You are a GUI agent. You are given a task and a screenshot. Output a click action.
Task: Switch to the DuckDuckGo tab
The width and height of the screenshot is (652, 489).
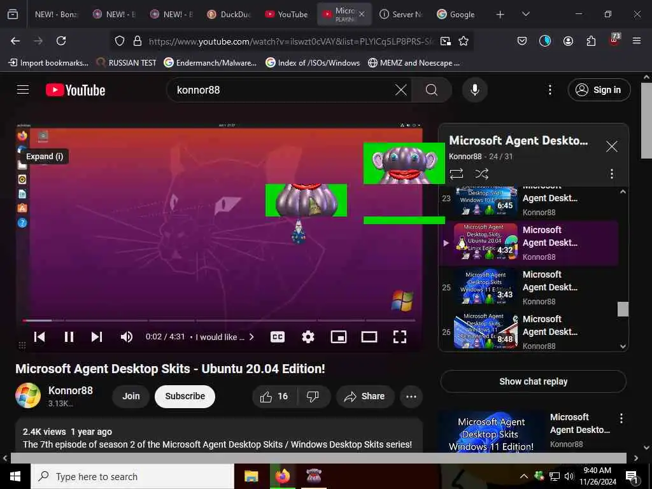(x=230, y=14)
